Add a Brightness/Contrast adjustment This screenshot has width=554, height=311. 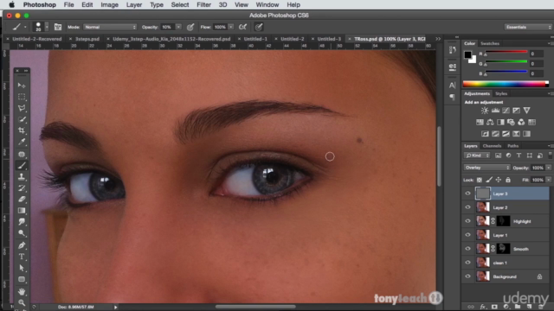tap(485, 111)
